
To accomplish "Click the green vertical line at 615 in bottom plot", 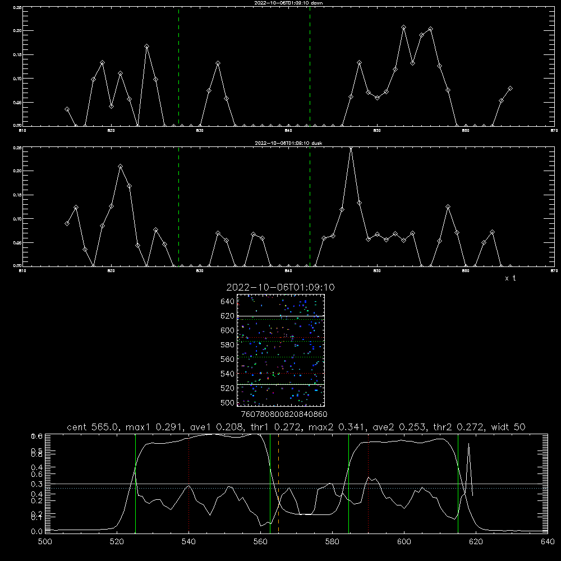I will click(x=458, y=483).
